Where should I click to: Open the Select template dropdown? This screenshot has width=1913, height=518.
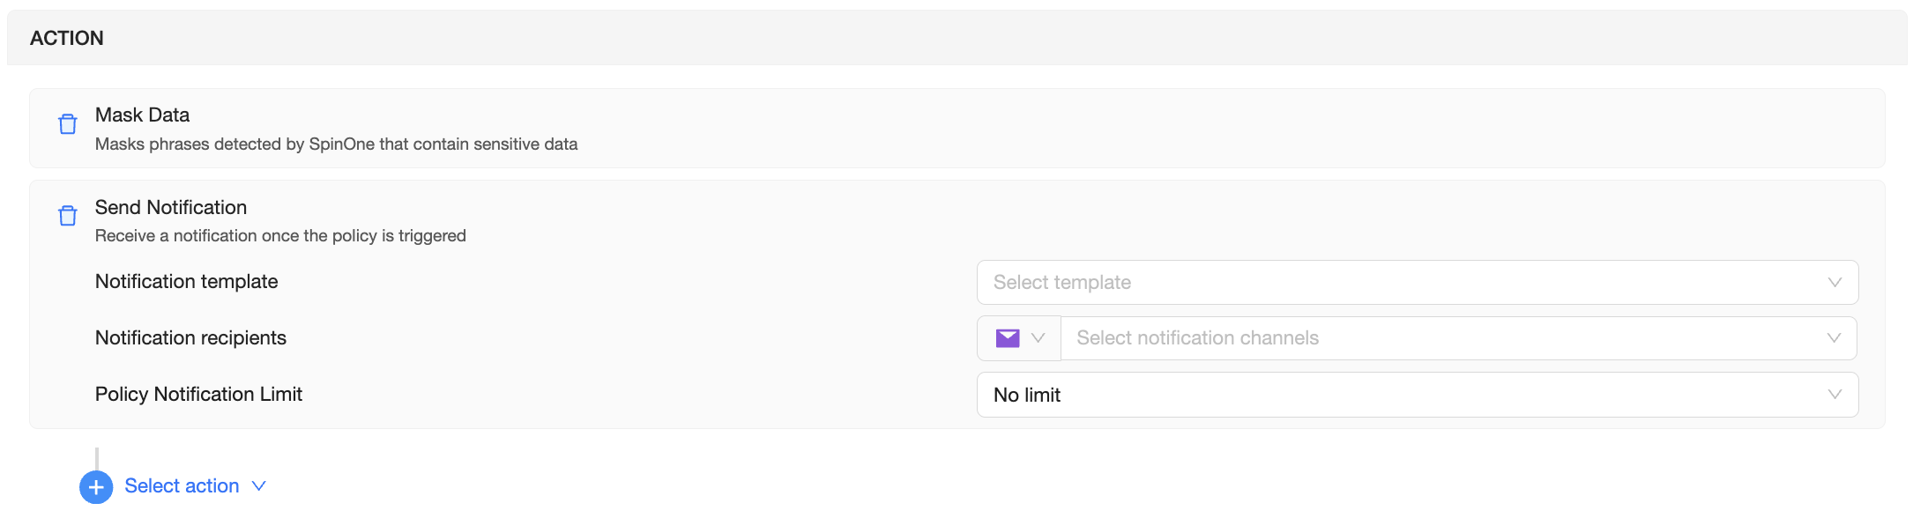pos(1402,283)
